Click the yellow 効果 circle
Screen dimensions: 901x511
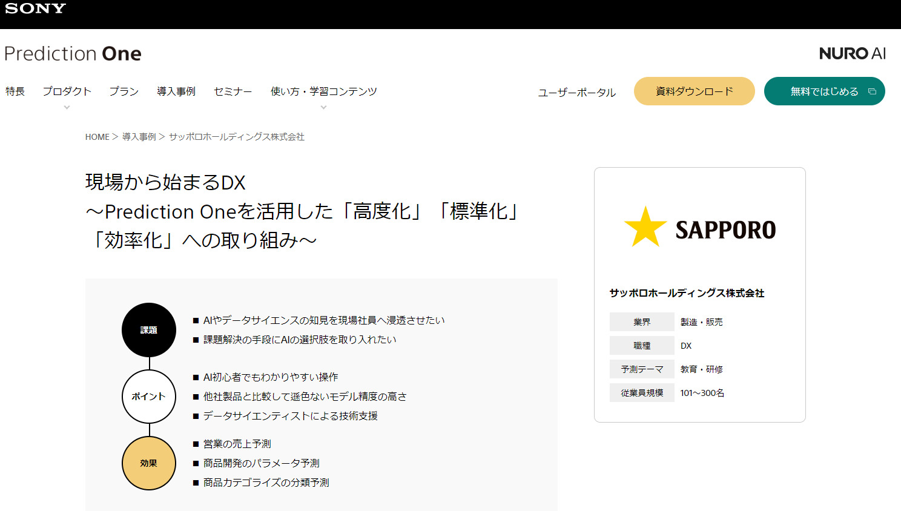tap(149, 463)
